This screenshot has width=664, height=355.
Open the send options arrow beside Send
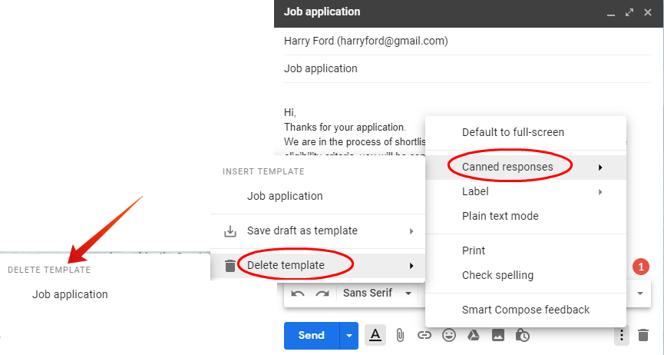(x=349, y=336)
